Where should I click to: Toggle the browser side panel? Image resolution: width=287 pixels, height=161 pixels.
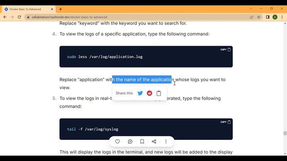(x=268, y=17)
